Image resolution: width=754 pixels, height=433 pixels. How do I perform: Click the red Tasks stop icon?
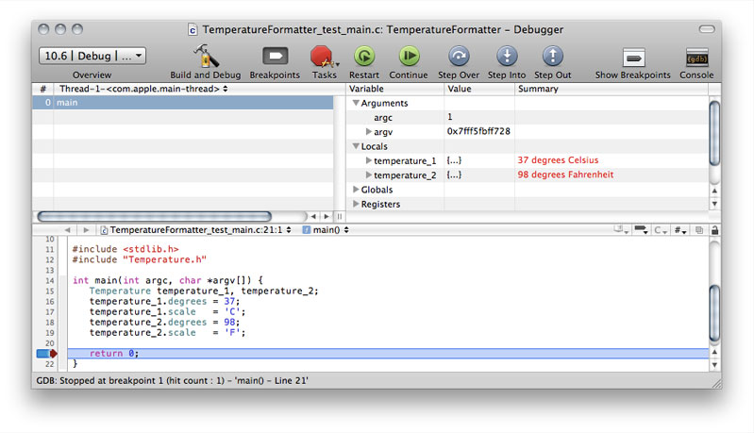[321, 57]
